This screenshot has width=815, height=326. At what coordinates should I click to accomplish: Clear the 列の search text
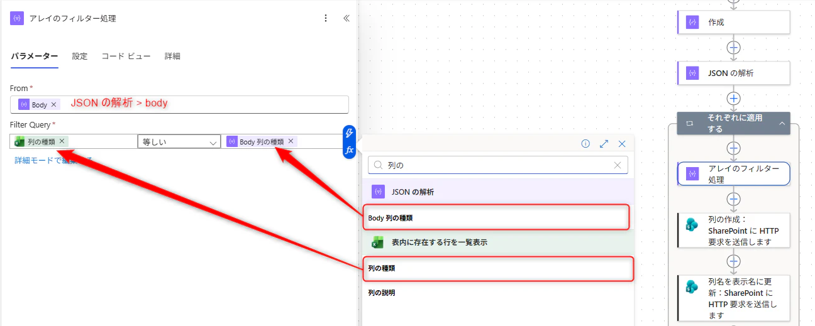tap(618, 165)
